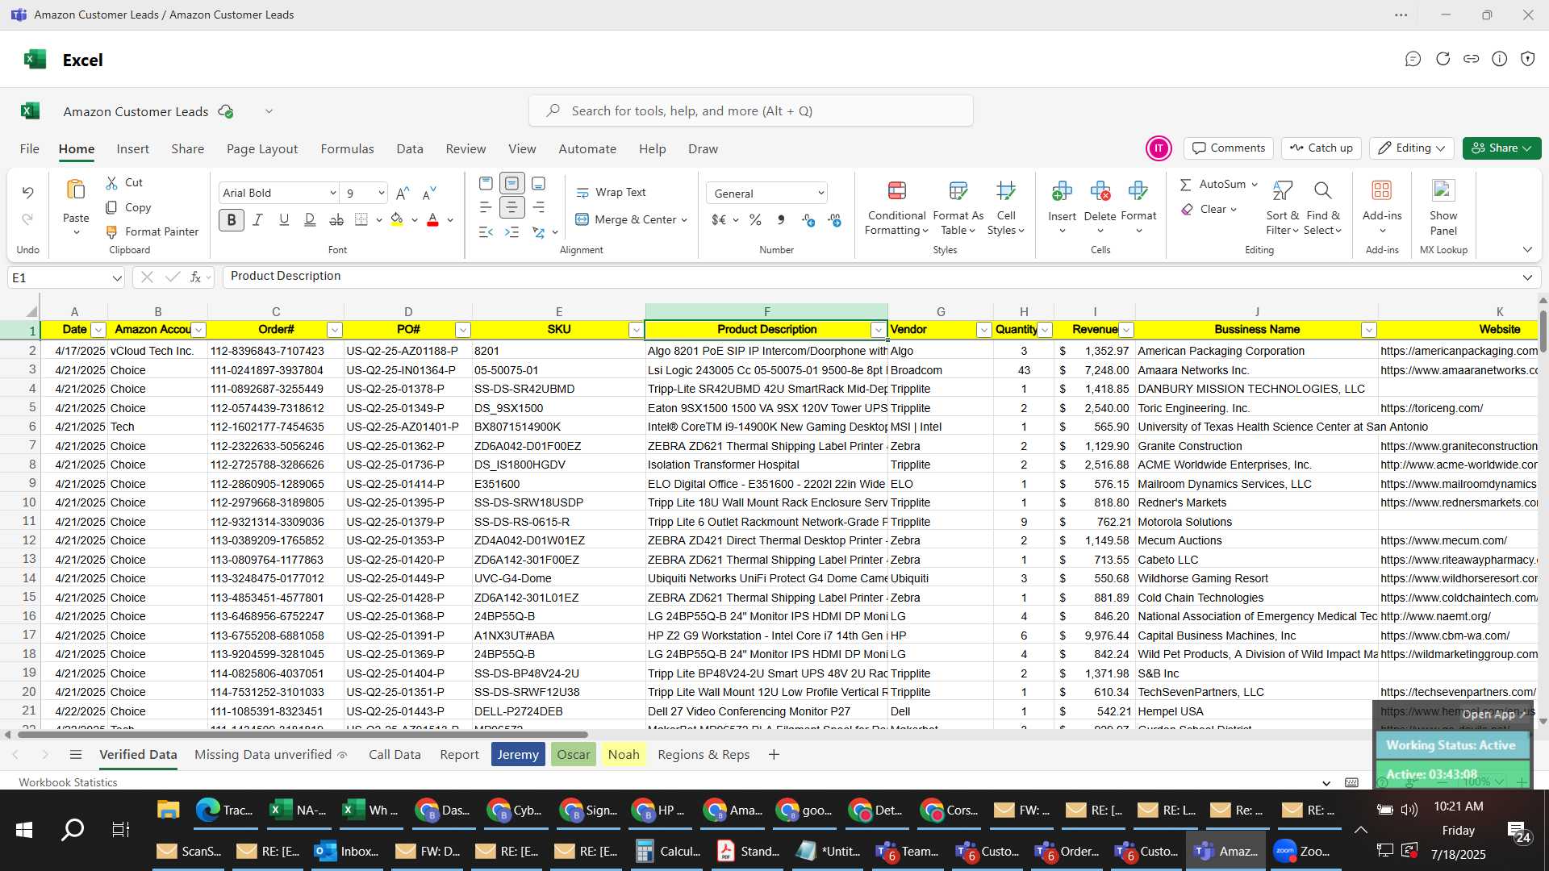Click Insert cells icon
The width and height of the screenshot is (1549, 871).
click(1062, 191)
